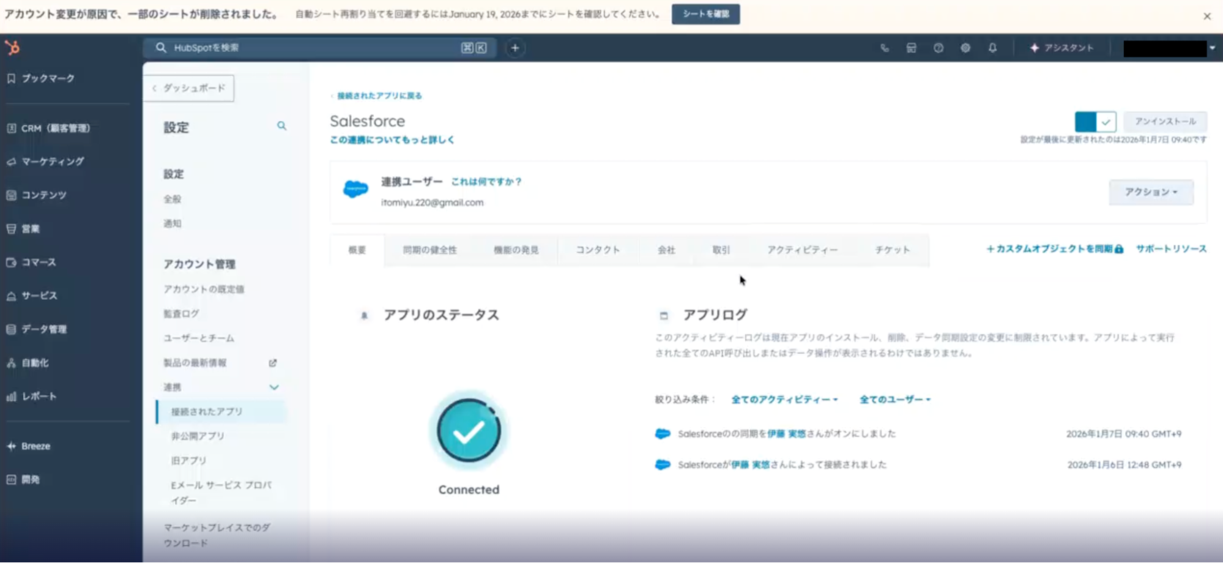Screen dimensions: 1223x563
Task: Toggle the Salesforce sync switch
Action: coord(1096,122)
